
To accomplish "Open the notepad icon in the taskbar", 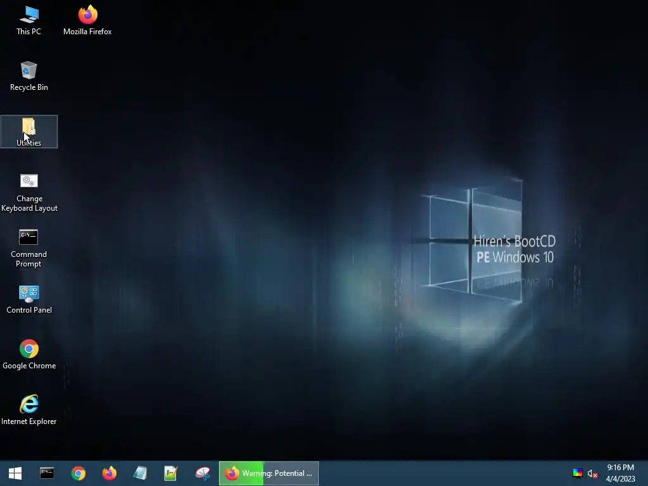I will coord(140,473).
